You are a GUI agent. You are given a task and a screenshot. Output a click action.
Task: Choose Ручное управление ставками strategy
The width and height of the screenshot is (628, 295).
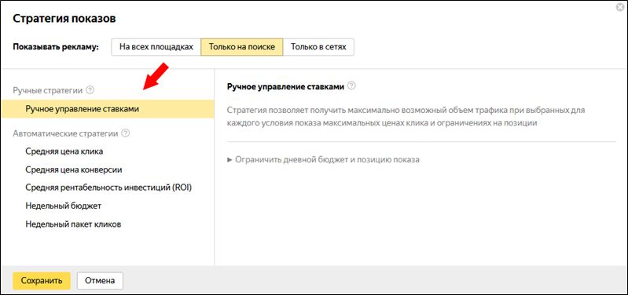pos(108,109)
